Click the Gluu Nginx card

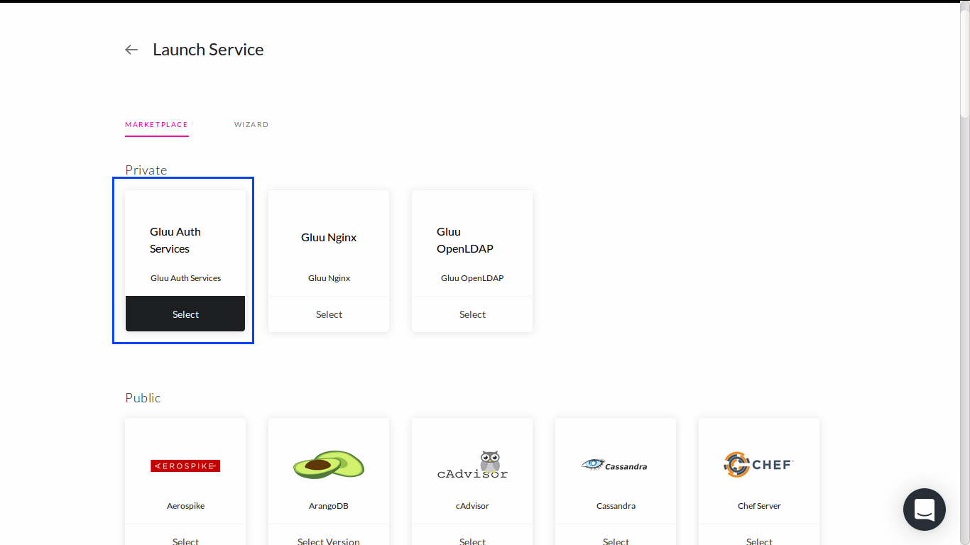click(x=328, y=241)
